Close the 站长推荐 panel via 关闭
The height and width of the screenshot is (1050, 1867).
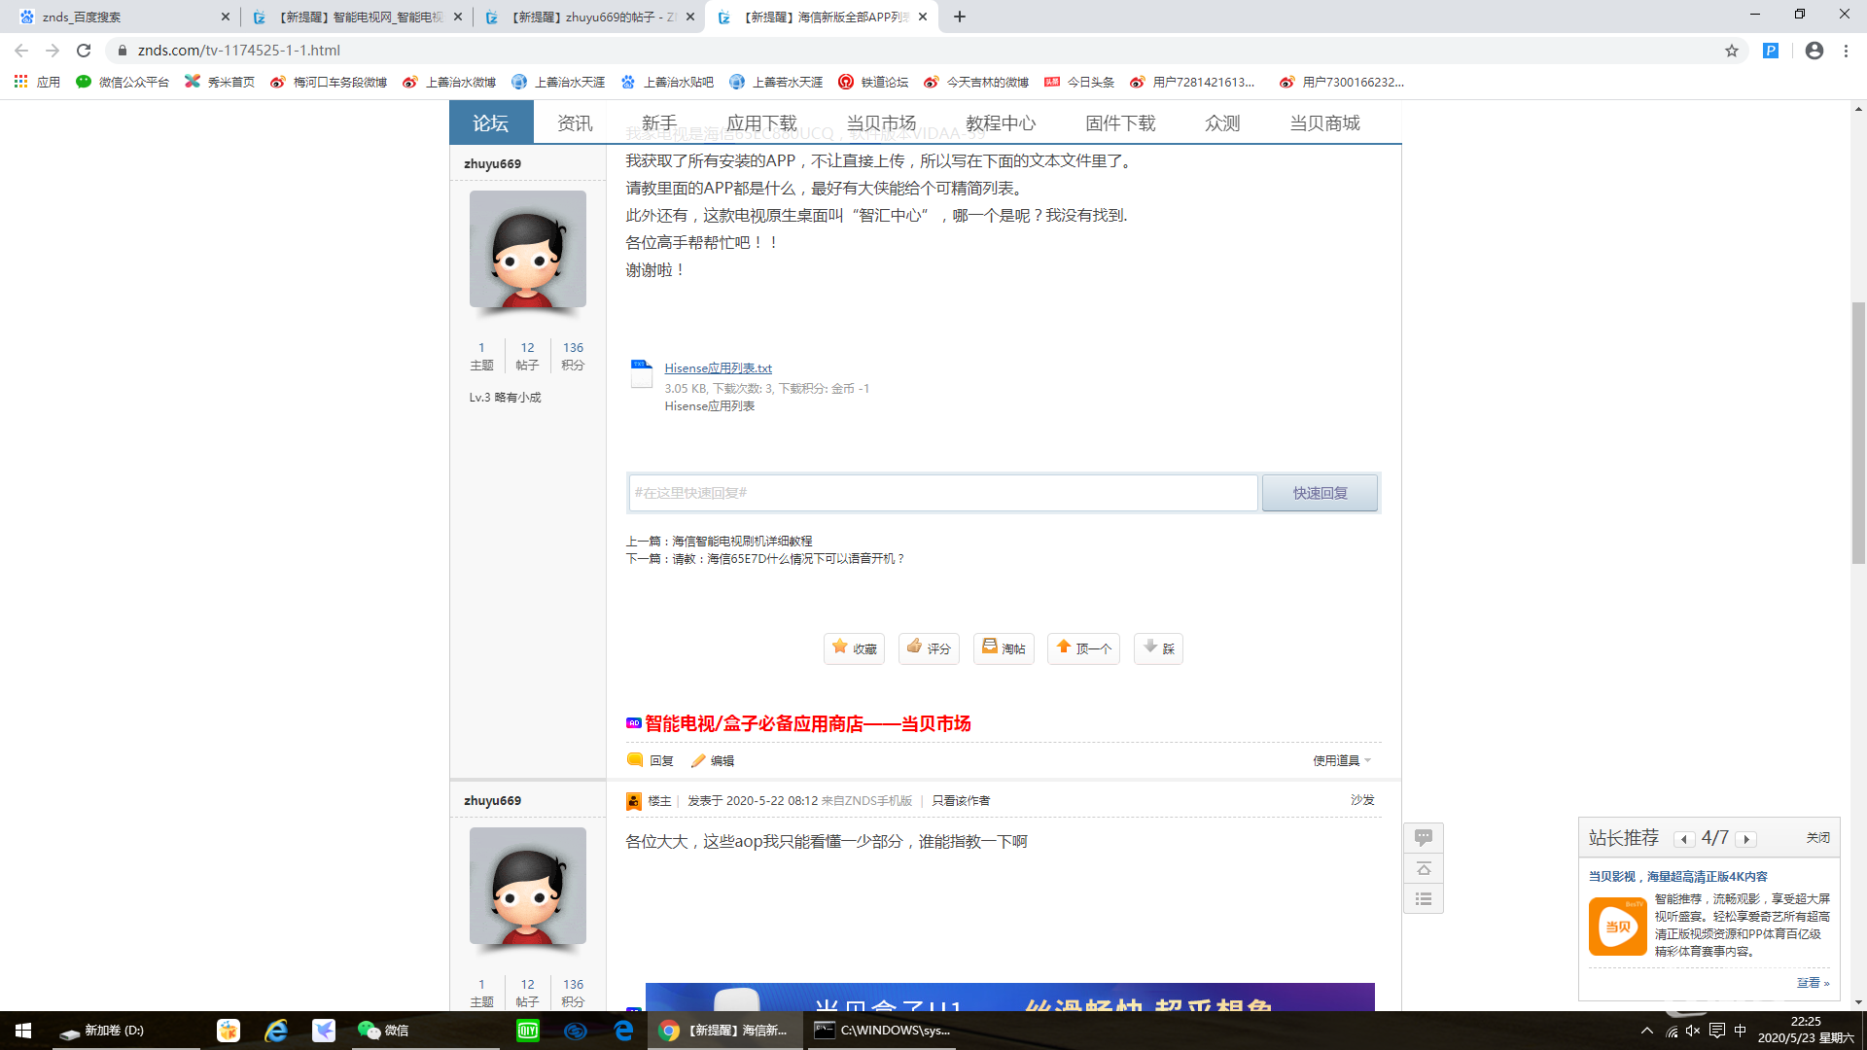(x=1817, y=838)
